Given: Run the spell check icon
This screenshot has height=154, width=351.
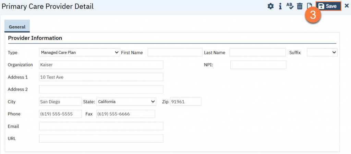Looking at the screenshot, I should tap(290, 6).
